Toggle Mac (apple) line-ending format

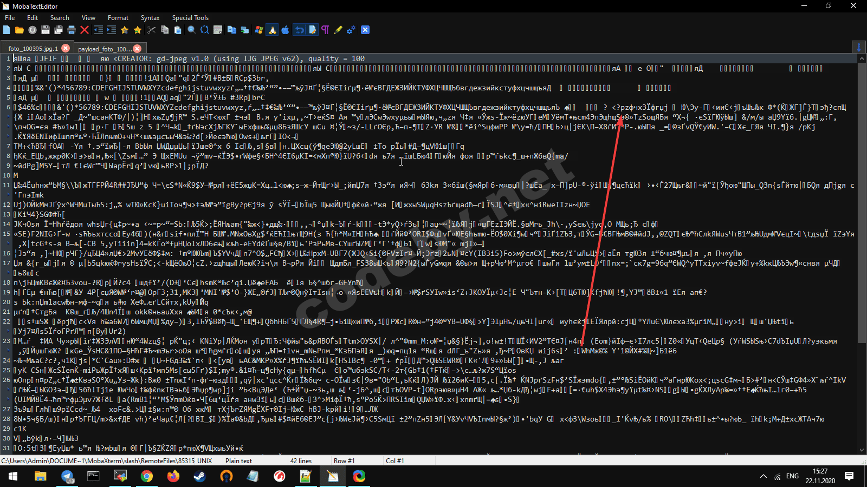(285, 30)
